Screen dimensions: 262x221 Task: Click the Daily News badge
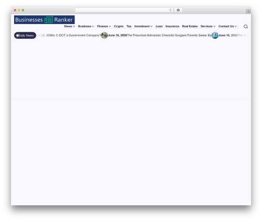25,36
